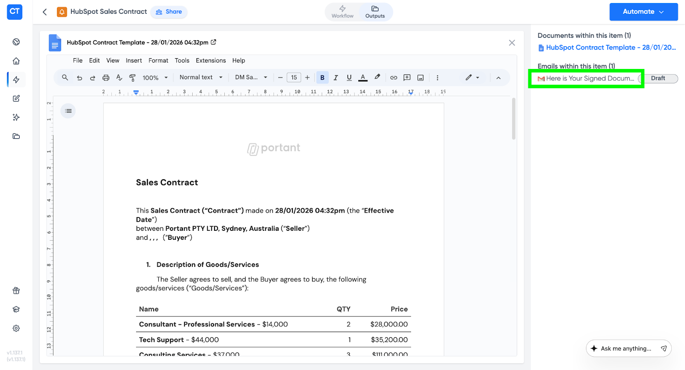
Task: Open the HubSpot Contract Template document link
Action: tap(607, 48)
